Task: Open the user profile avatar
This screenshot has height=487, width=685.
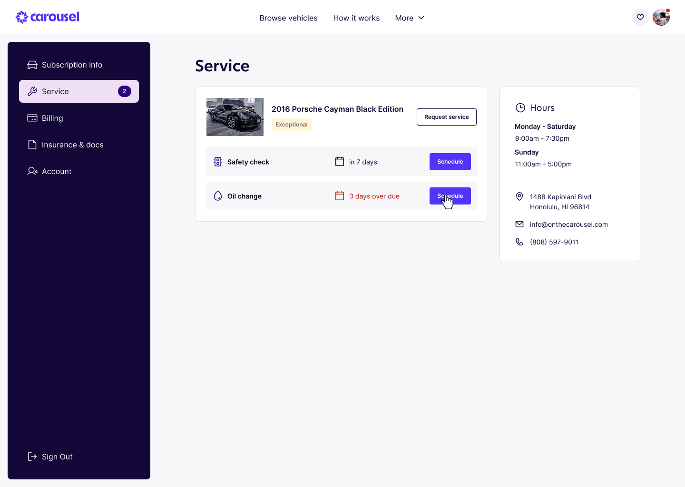Action: click(661, 18)
